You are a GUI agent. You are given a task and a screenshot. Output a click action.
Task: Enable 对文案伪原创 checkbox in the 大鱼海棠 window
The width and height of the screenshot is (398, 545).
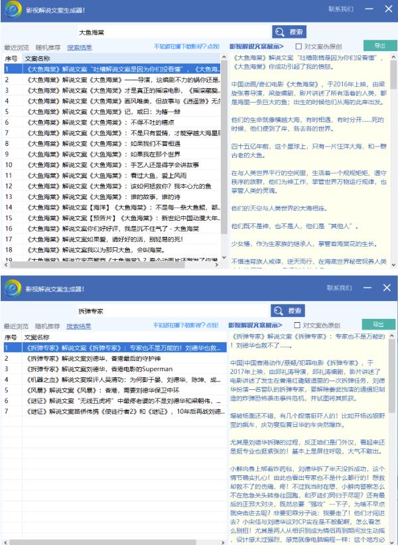(x=298, y=47)
